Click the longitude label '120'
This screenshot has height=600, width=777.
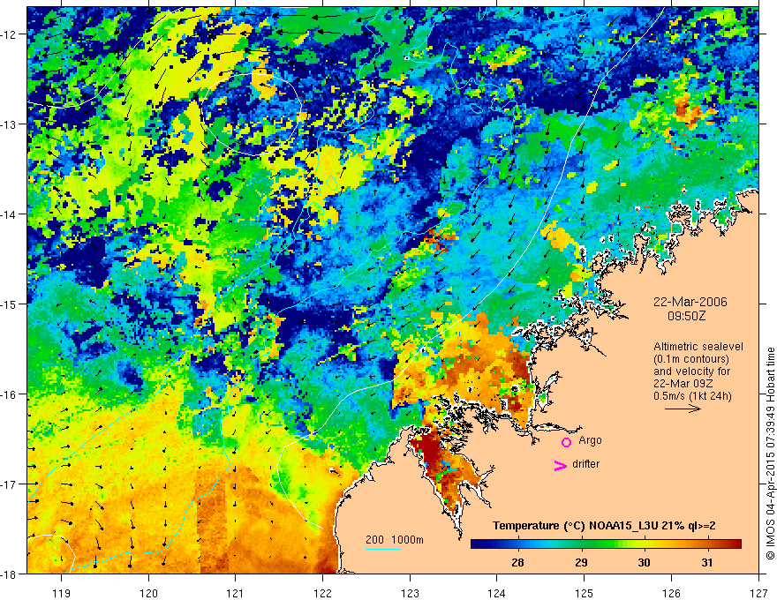148,592
